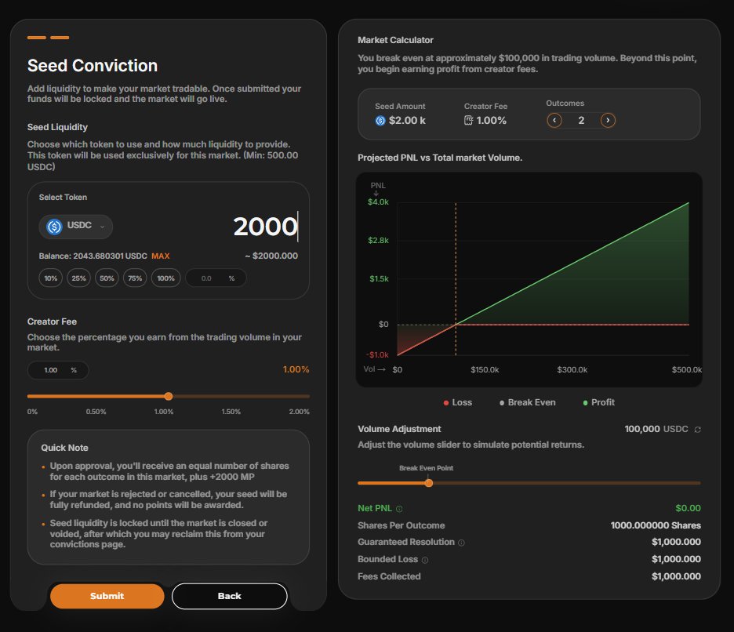Click the Profit legend item
Screen dimensions: 734x632
tap(598, 402)
